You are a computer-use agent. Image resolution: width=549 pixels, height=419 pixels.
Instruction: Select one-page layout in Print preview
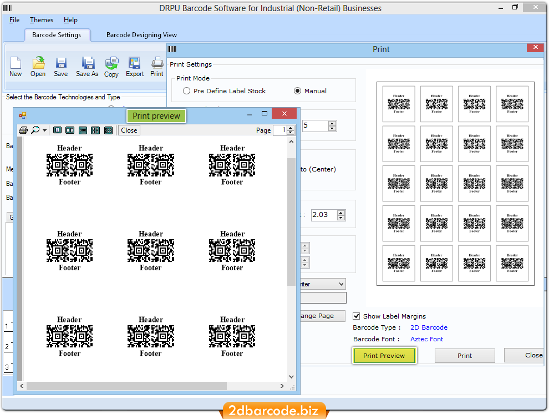click(58, 130)
